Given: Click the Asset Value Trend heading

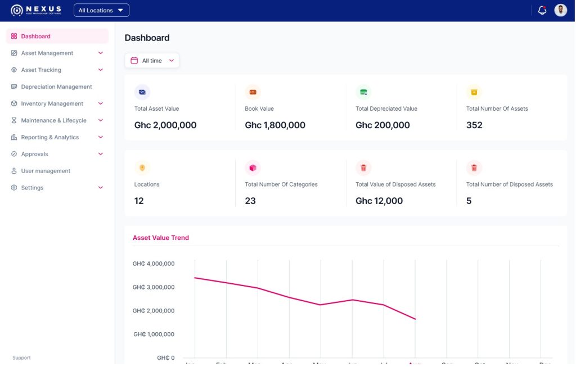Looking at the screenshot, I should [x=161, y=238].
